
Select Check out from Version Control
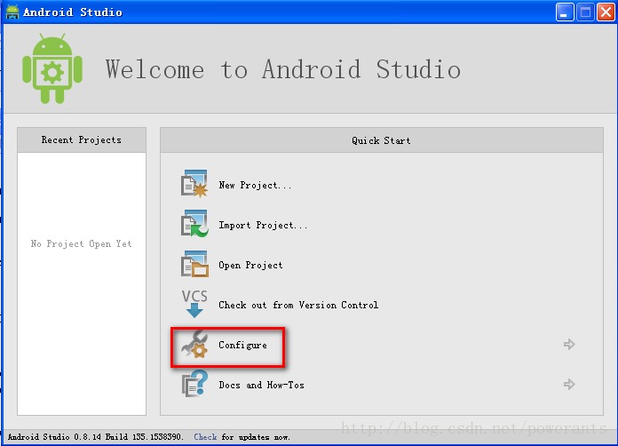pyautogui.click(x=298, y=305)
